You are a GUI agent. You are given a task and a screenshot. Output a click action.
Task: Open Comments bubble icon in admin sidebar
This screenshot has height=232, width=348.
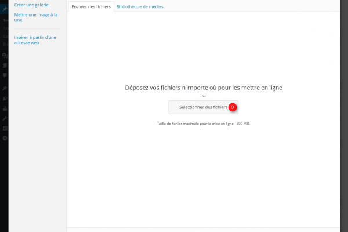click(x=5, y=75)
